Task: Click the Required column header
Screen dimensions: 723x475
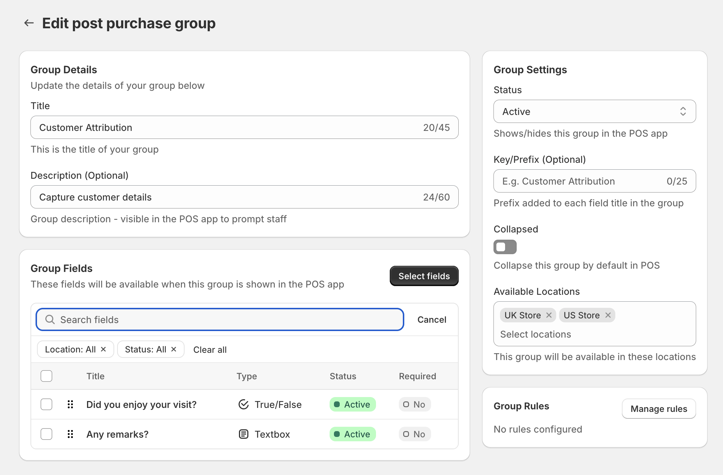Action: (x=417, y=376)
